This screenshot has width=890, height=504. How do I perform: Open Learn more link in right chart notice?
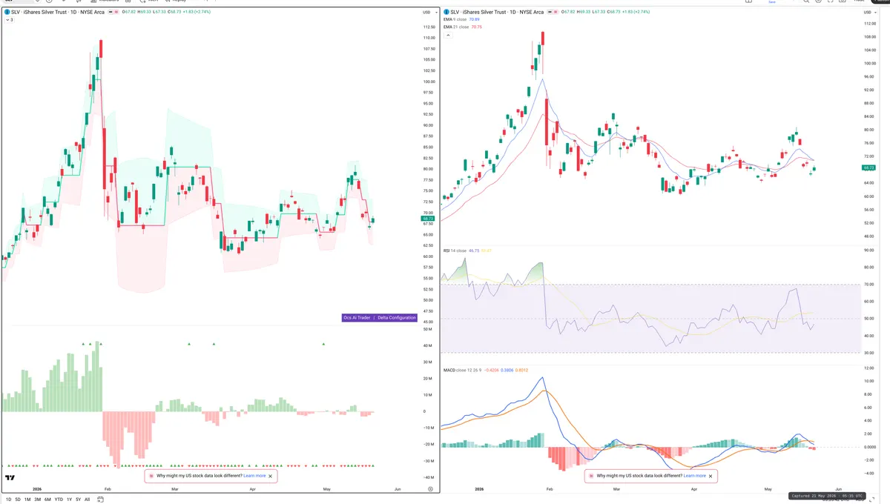[x=694, y=476]
